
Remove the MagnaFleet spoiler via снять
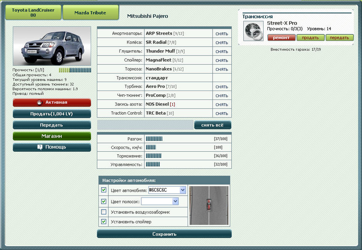[221, 60]
